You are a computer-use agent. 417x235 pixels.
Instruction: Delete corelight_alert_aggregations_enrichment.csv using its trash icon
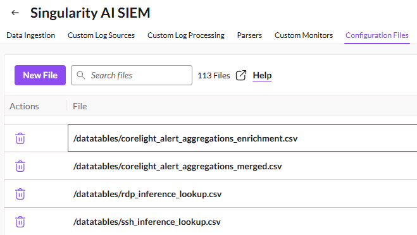click(x=20, y=138)
